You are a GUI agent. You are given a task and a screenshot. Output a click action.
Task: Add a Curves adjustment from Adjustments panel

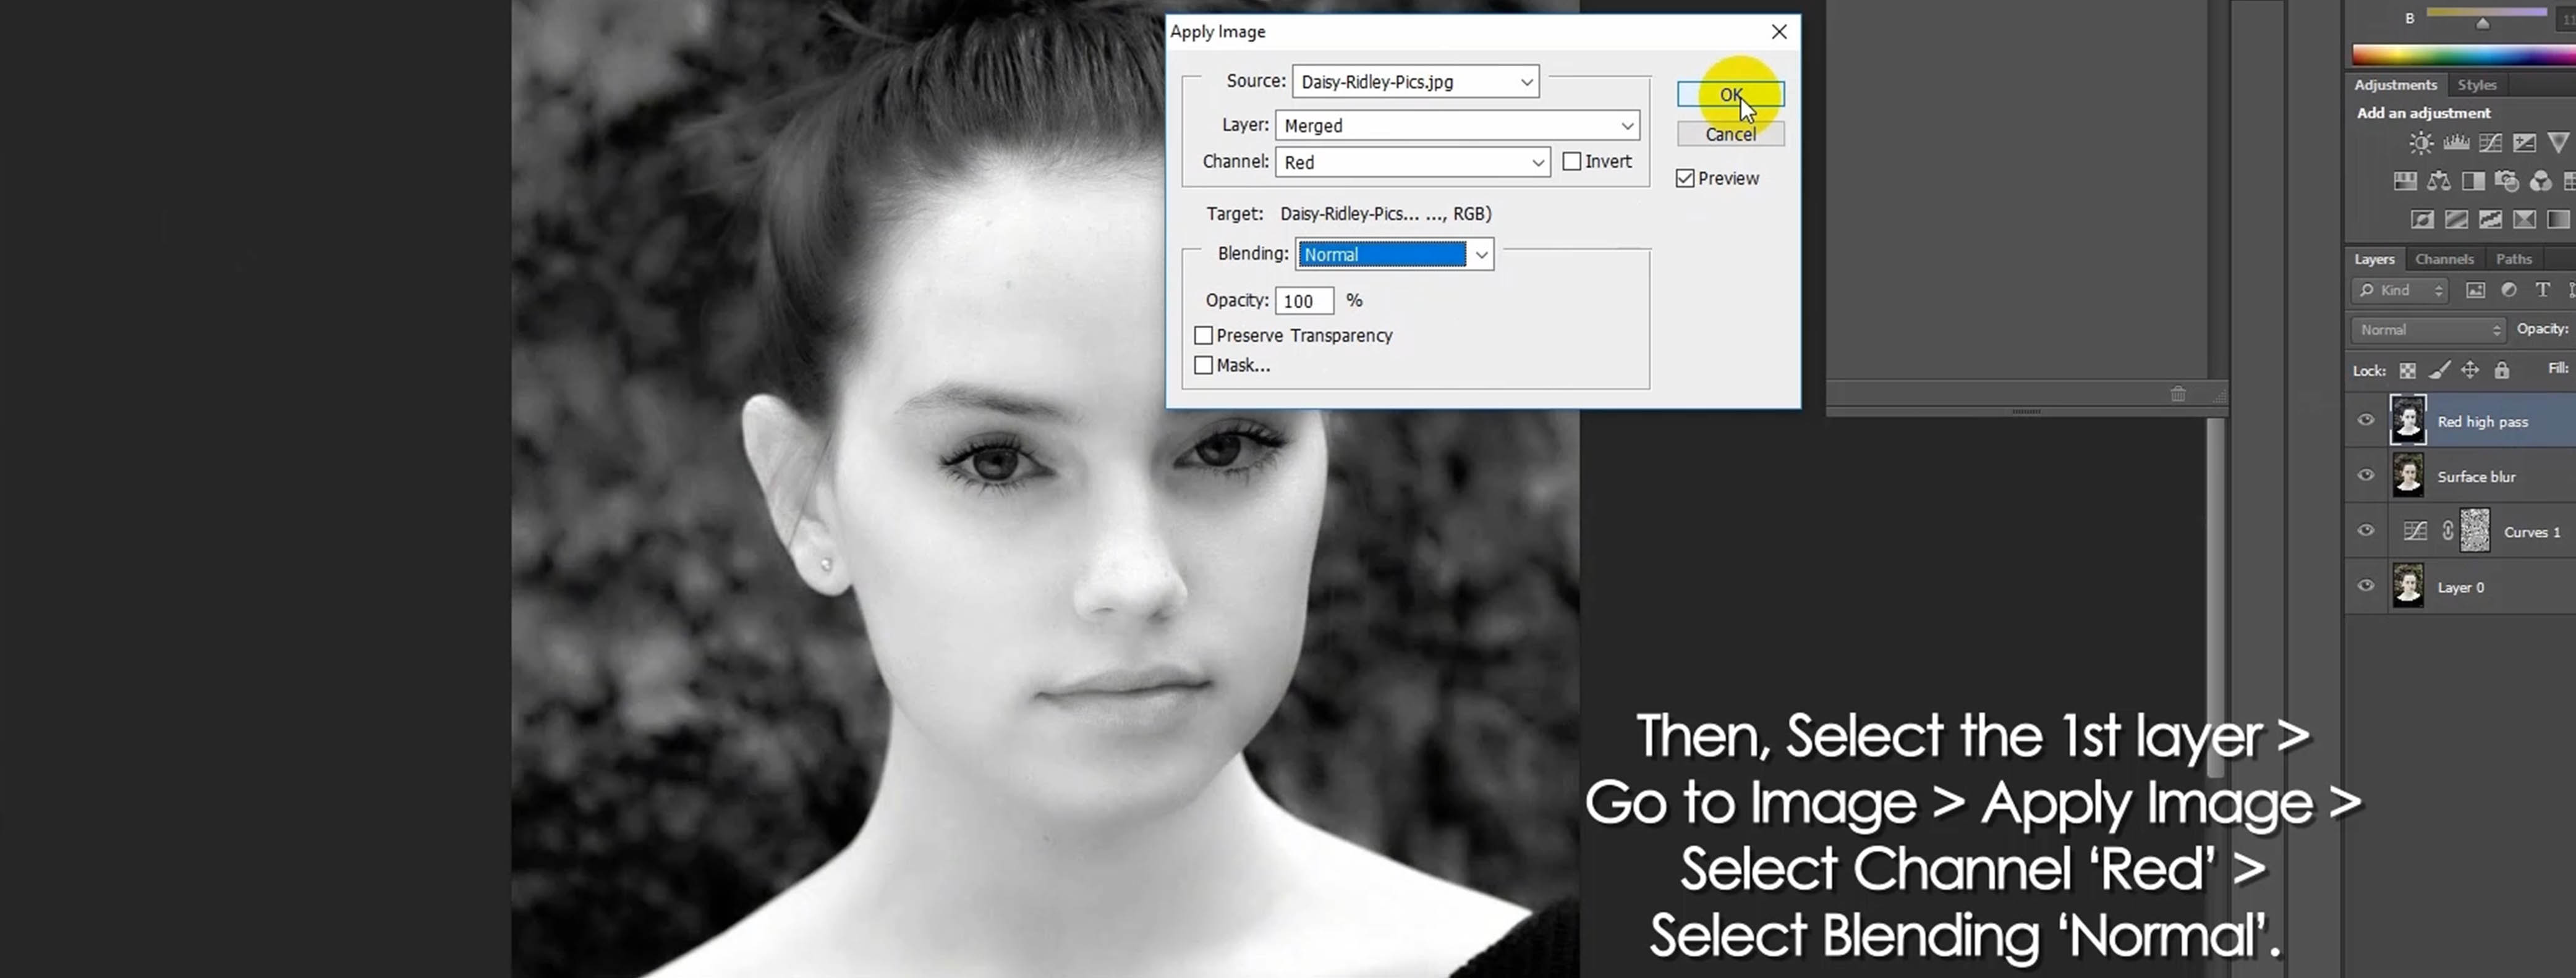(x=2490, y=143)
